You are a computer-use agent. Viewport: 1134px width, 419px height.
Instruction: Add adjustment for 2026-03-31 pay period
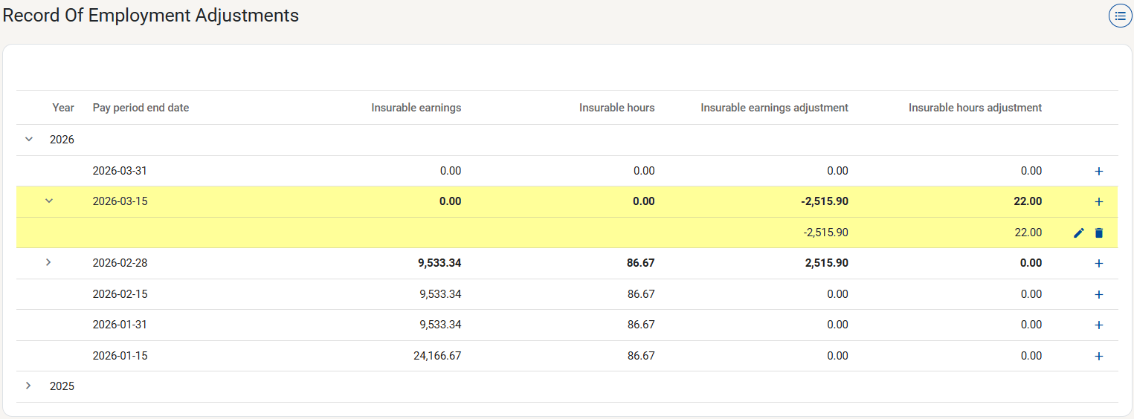1098,171
